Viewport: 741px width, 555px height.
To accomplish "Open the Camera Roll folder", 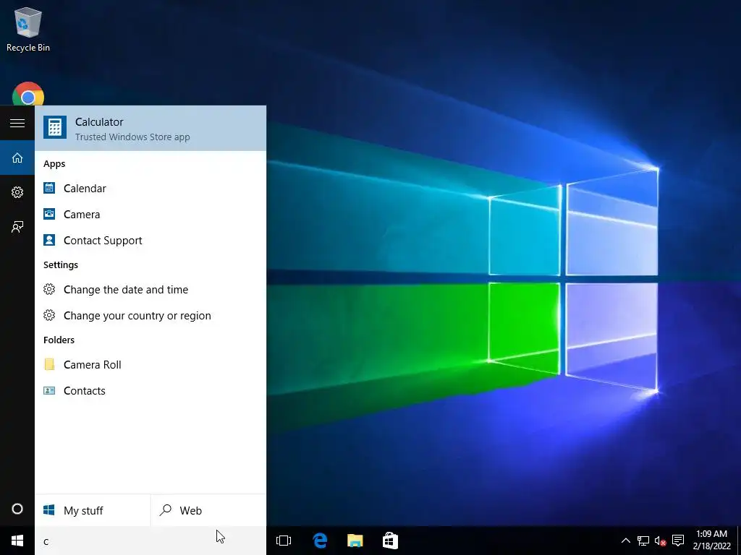I will 151,364.
